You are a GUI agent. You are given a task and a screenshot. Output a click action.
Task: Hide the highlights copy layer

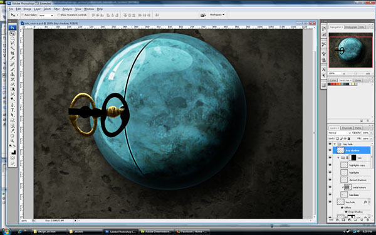coord(330,165)
